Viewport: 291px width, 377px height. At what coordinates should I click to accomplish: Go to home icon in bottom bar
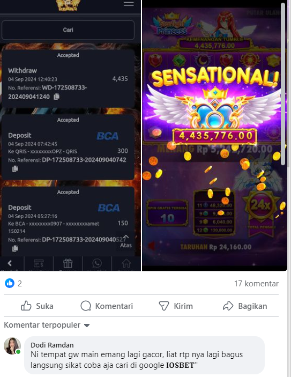(x=126, y=263)
